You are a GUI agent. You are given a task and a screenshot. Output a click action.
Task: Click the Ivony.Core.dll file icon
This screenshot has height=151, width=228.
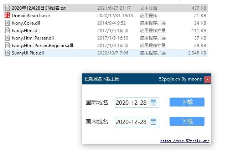(x=7, y=23)
